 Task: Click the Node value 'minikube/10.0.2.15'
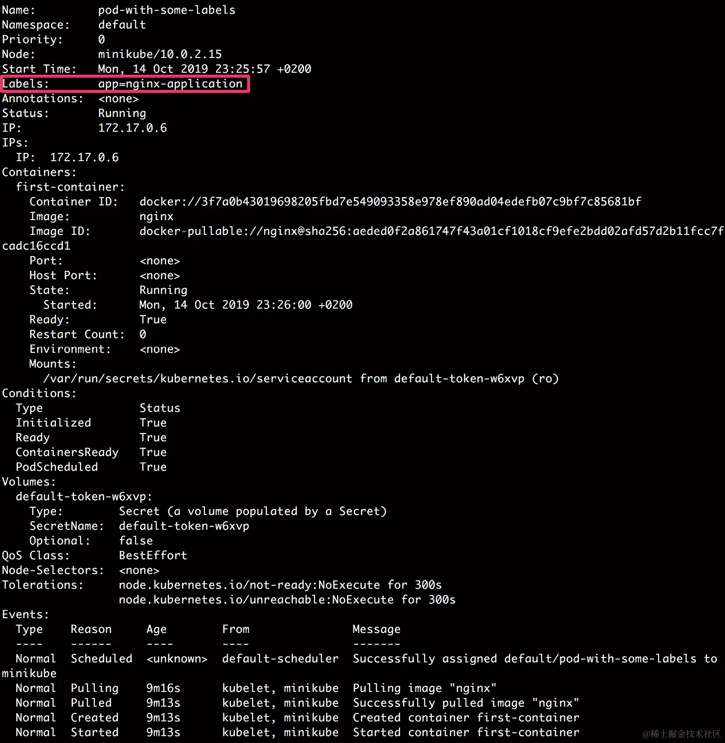(160, 54)
